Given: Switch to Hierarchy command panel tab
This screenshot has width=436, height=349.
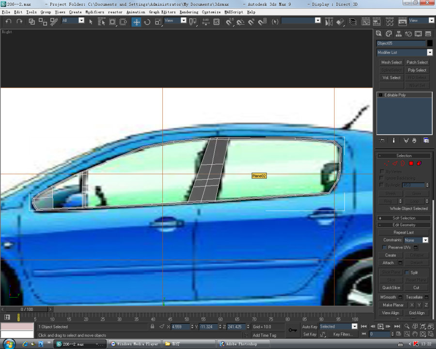Looking at the screenshot, I should (399, 33).
